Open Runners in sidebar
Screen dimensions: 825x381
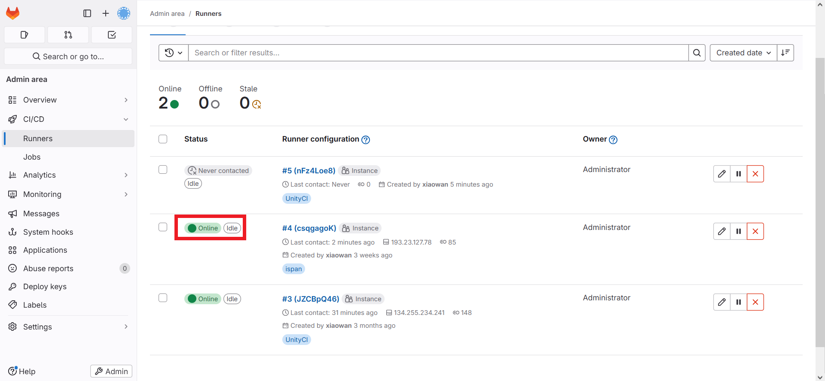coord(68,139)
